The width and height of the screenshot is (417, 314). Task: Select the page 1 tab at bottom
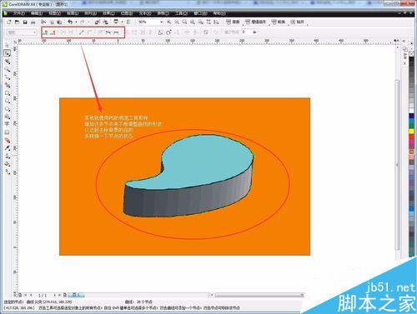[76, 295]
